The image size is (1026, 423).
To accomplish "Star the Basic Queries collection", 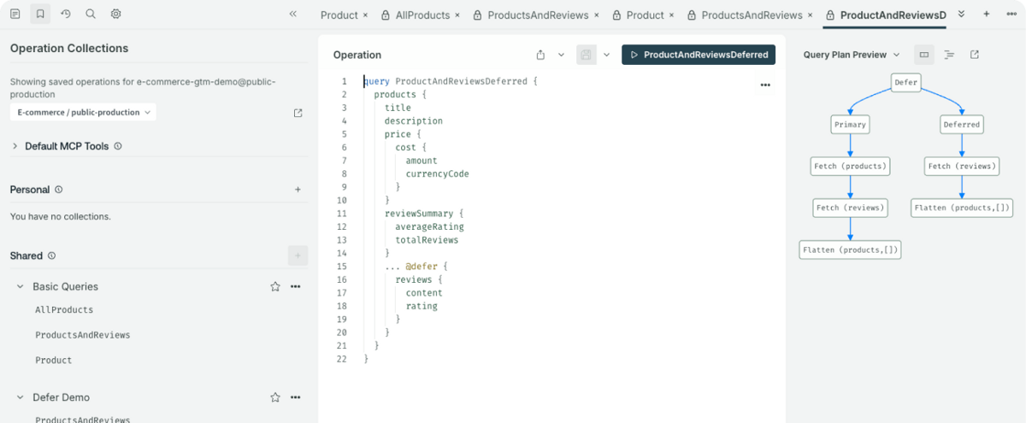I will 275,287.
